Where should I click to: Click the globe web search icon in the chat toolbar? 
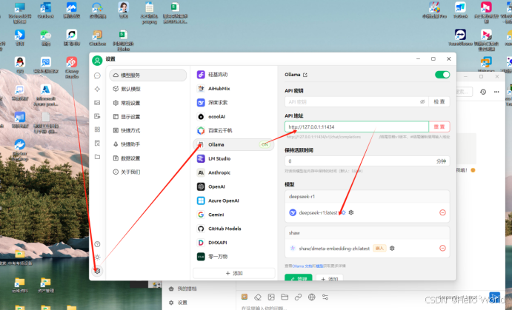[312, 297]
